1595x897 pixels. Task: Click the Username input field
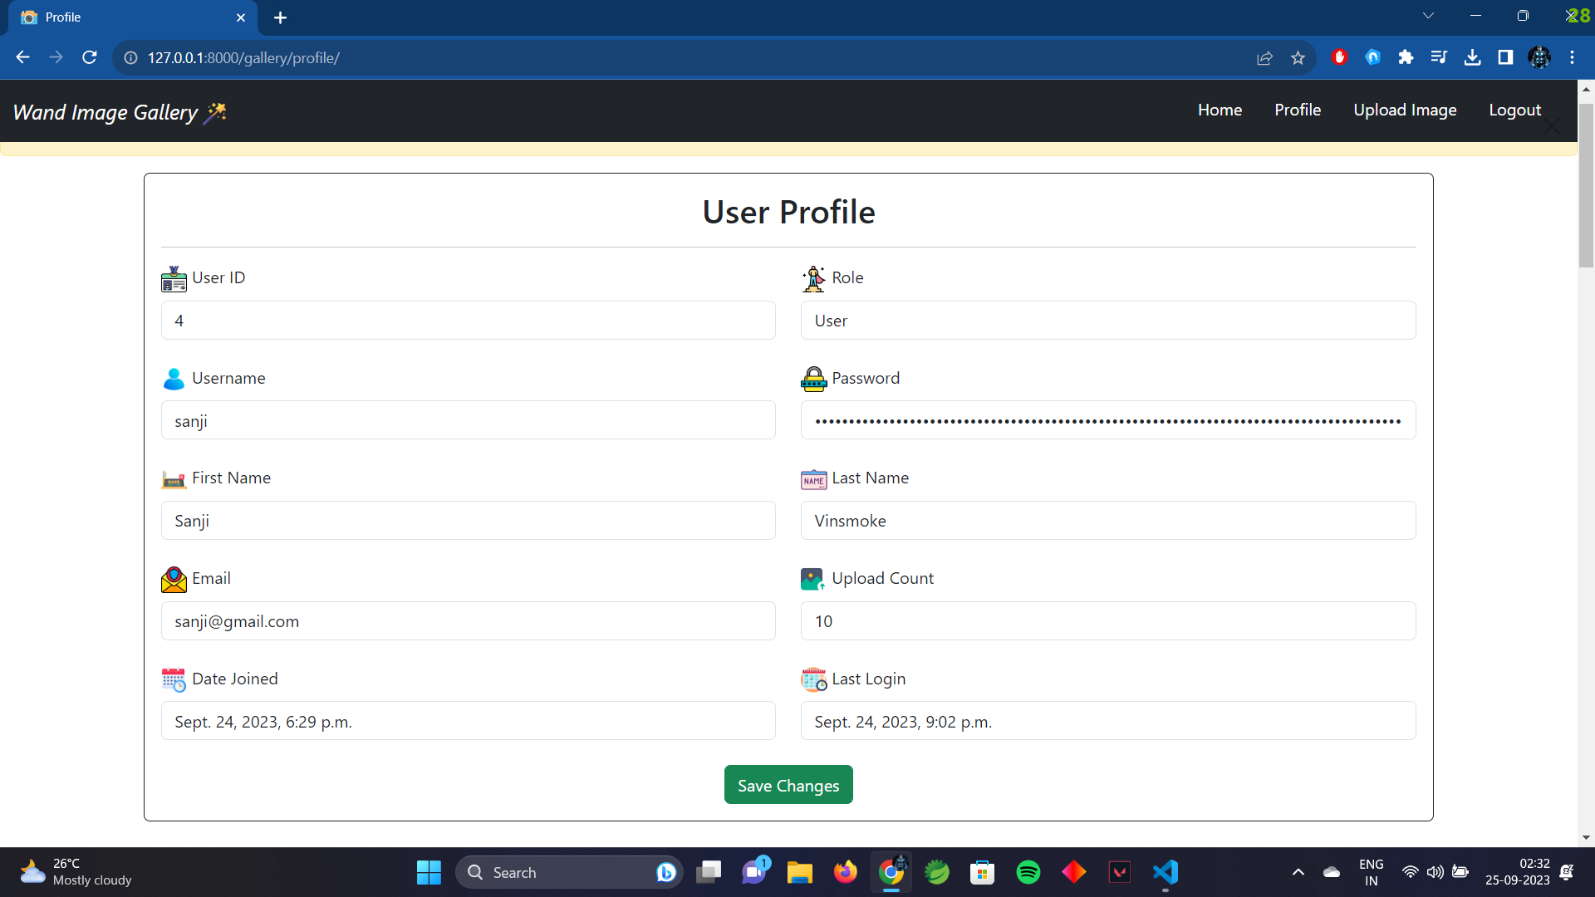click(468, 420)
